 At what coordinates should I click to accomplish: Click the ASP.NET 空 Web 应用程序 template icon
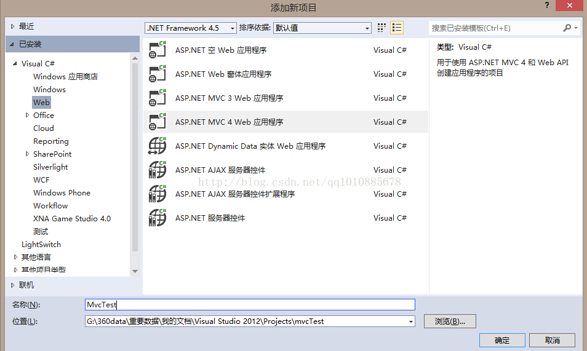[158, 50]
